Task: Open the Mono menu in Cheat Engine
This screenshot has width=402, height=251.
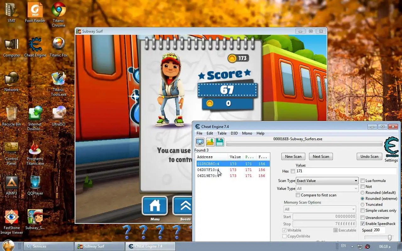Action: [247, 133]
